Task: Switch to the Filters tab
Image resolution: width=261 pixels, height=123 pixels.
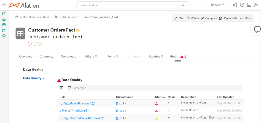Action: click(91, 57)
